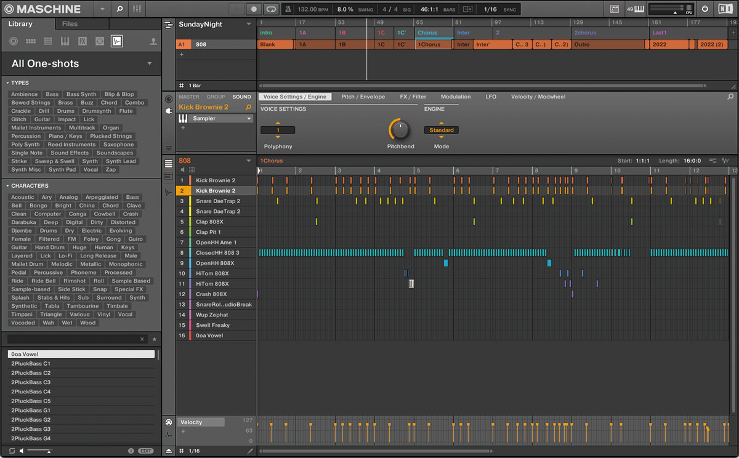Click the channel properties icon beside MASTER
Screen dimensions: 739x458
point(169,99)
